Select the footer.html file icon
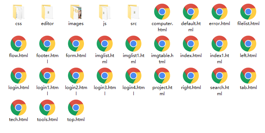 click(x=47, y=44)
